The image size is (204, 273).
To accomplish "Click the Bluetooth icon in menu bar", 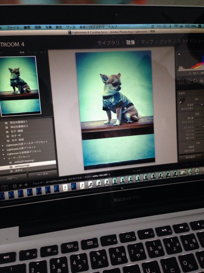I will click(170, 26).
